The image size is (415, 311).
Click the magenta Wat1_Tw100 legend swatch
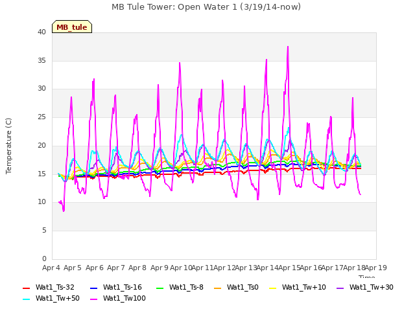tap(93, 299)
